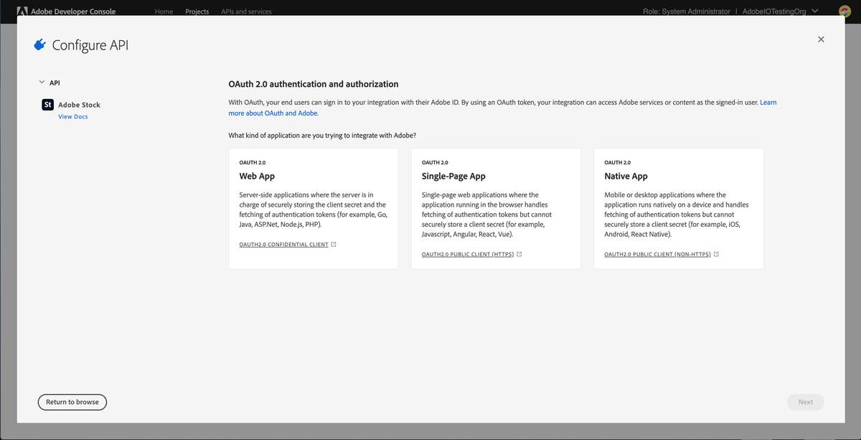This screenshot has width=861, height=440.
Task: Open View Docs under Adobe Stock
Action: pyautogui.click(x=72, y=116)
